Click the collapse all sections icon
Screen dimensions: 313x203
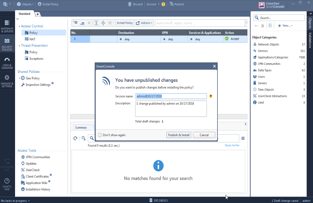coord(103,23)
